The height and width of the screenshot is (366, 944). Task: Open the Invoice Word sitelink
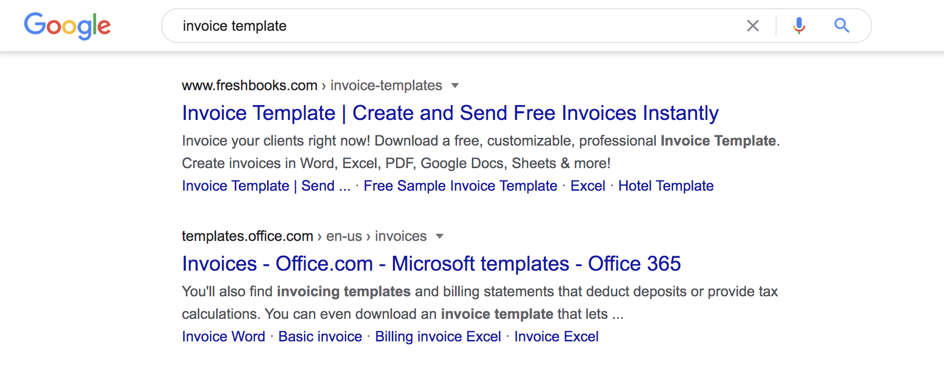(223, 336)
